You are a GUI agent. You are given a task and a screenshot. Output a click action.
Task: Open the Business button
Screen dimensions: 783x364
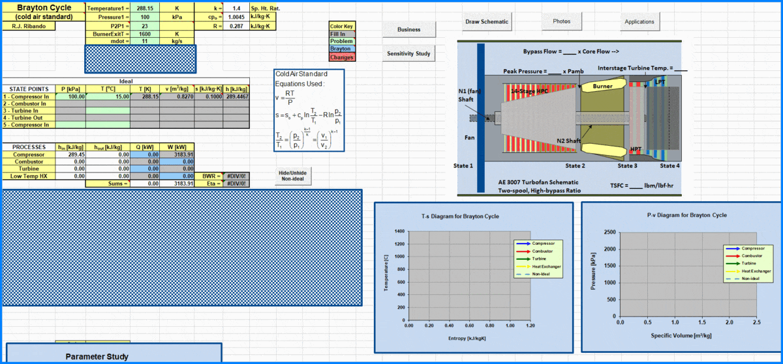point(408,29)
